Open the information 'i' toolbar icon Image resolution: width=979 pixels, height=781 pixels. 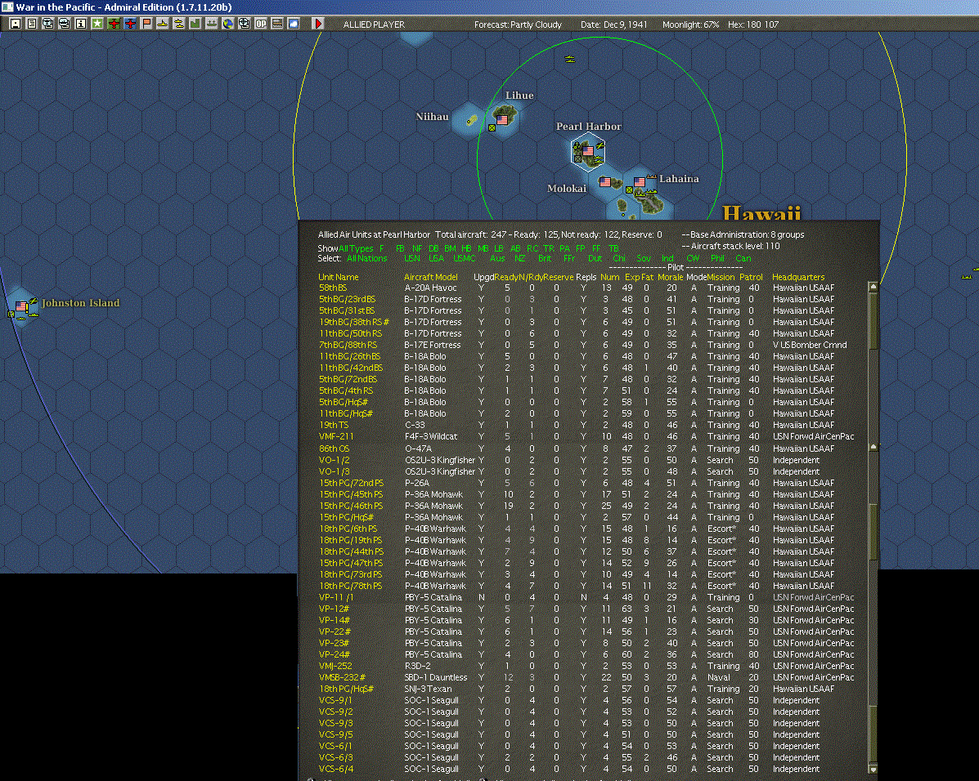click(x=80, y=24)
